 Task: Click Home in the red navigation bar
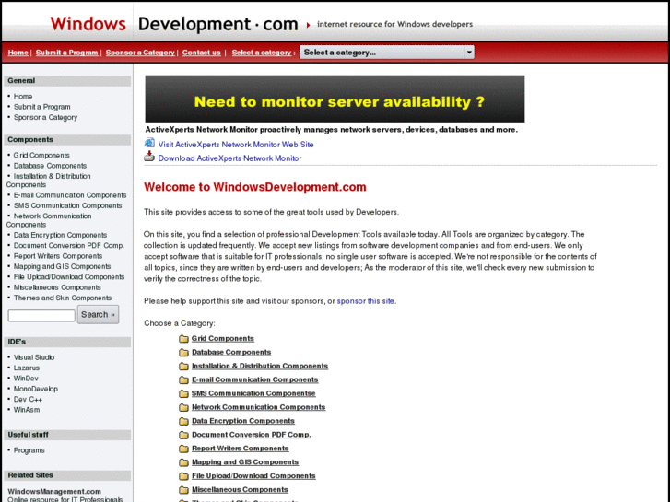pyautogui.click(x=18, y=53)
